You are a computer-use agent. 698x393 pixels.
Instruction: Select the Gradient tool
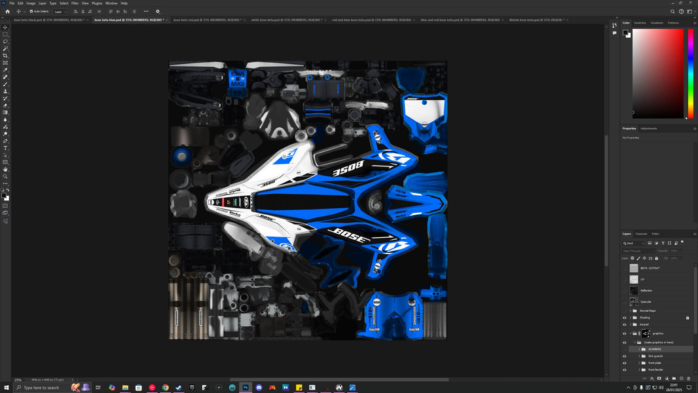5,113
